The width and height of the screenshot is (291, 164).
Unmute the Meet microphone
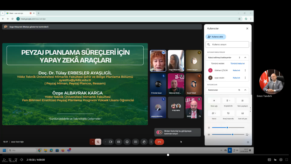click(98, 142)
